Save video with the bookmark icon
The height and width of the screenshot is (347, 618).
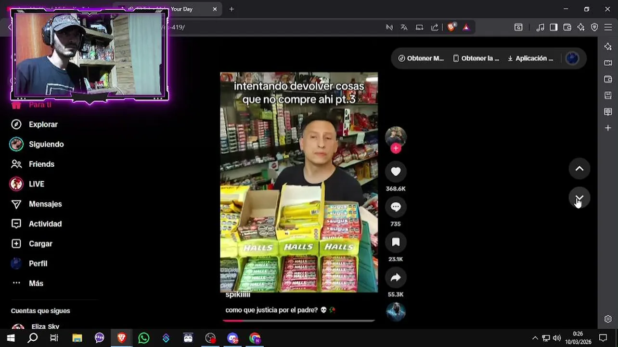click(x=396, y=242)
